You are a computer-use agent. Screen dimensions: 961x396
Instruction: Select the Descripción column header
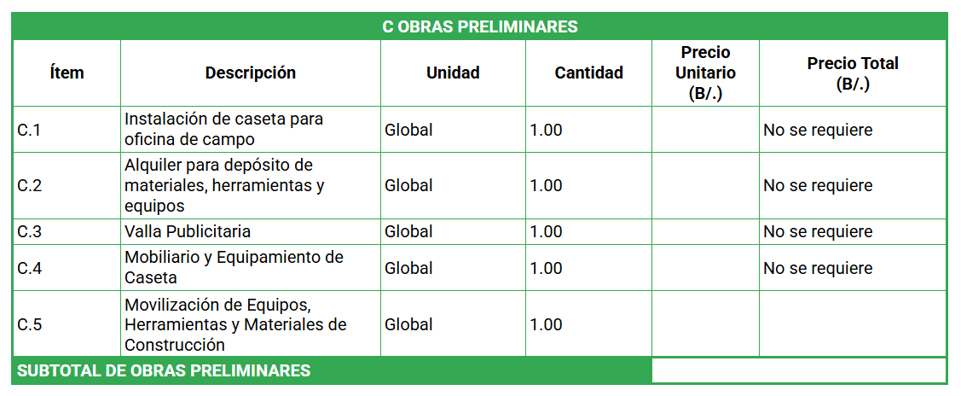coord(250,73)
